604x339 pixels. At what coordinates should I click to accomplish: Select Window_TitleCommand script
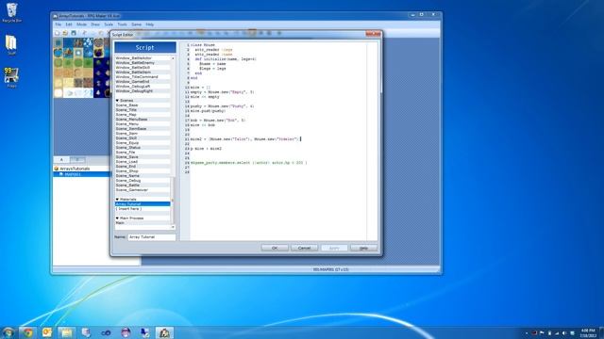[x=143, y=77]
